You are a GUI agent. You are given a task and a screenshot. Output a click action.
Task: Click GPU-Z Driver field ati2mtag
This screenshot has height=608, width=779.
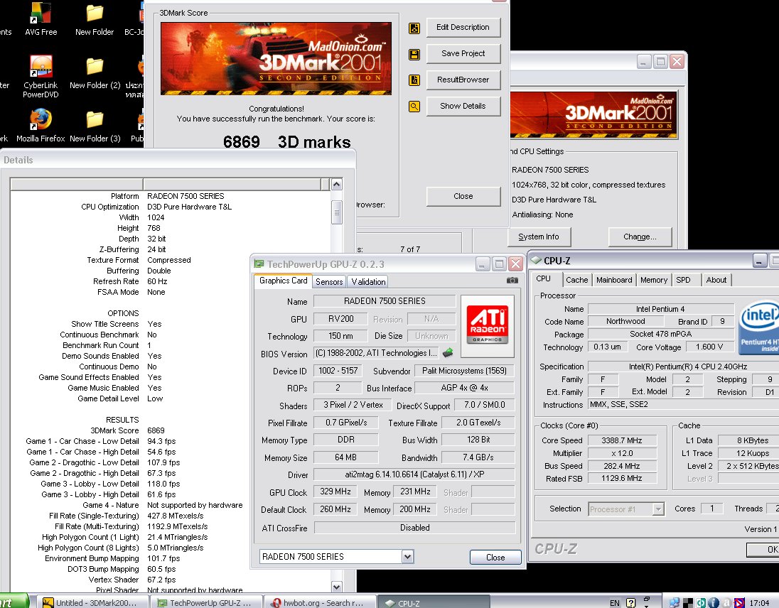pyautogui.click(x=414, y=474)
